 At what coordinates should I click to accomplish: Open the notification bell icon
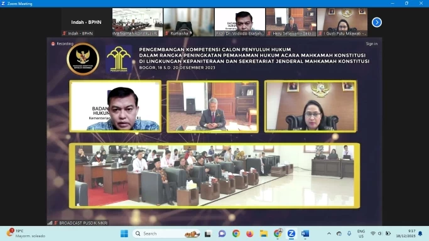[x=420, y=233]
